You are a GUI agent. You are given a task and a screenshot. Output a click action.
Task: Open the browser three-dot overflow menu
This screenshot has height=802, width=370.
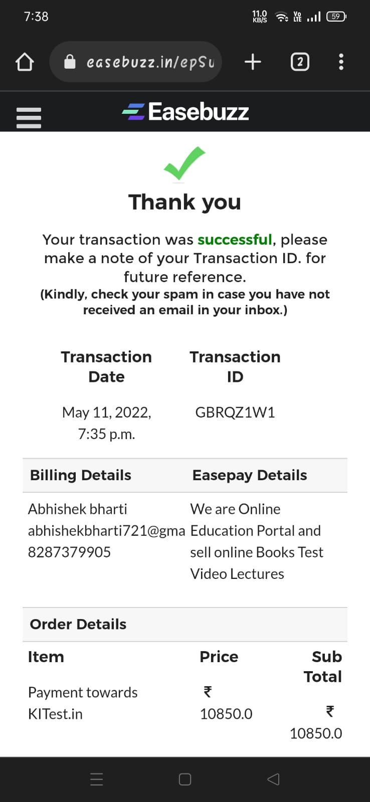[341, 62]
